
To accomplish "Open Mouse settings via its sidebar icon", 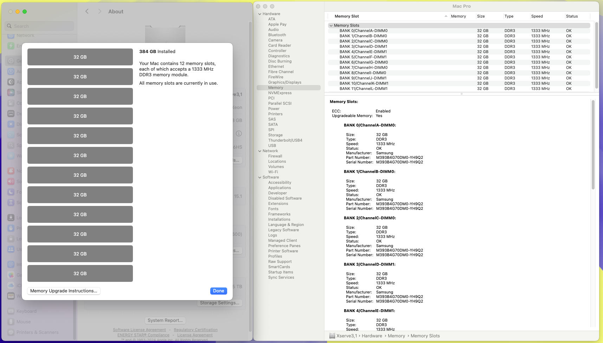I will point(11,322).
